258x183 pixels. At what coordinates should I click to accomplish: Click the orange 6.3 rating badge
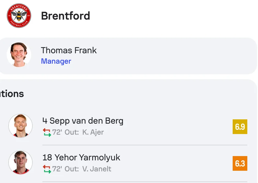pyautogui.click(x=240, y=163)
